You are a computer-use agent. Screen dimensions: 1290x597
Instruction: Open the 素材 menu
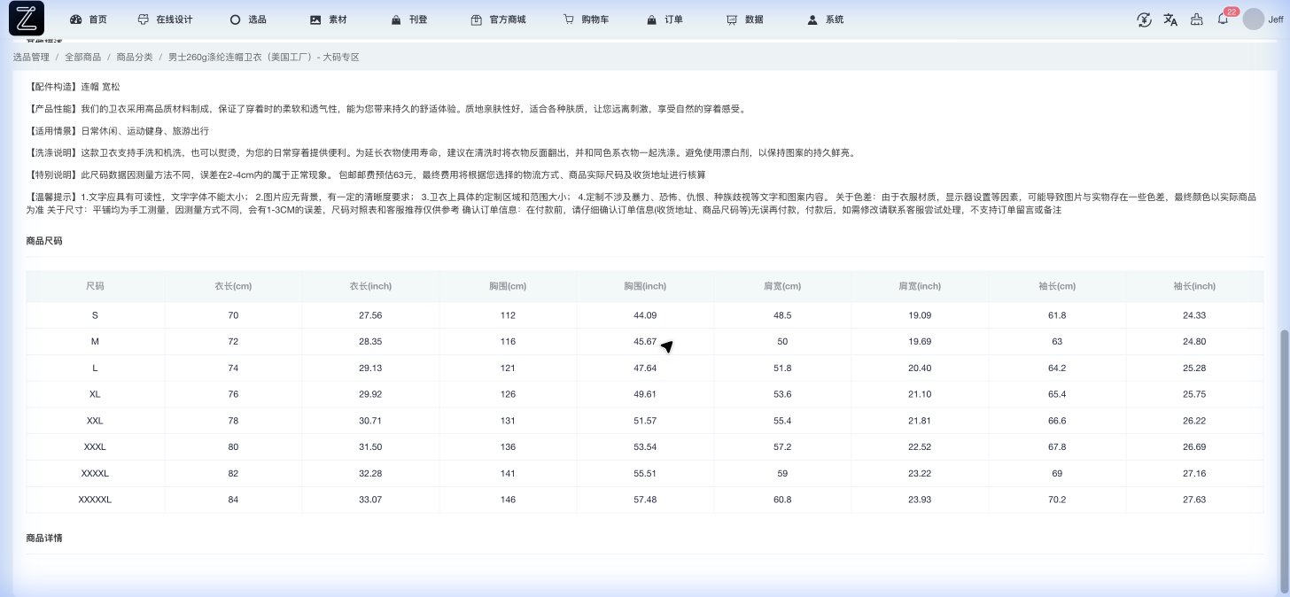[x=328, y=19]
